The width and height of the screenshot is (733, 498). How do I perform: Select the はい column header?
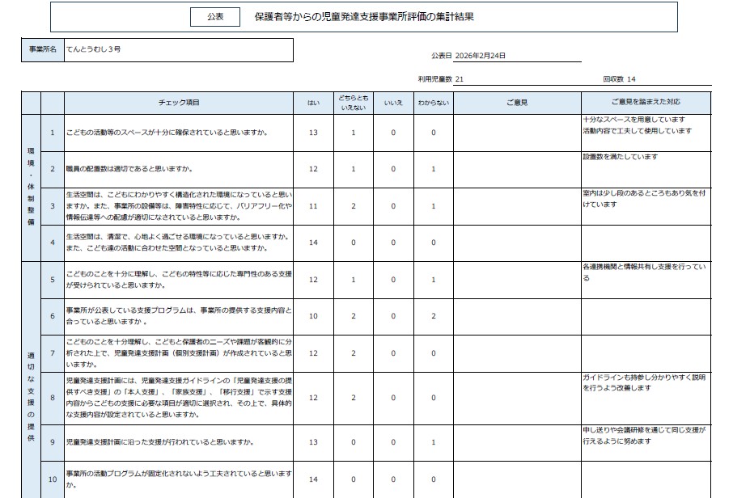313,103
